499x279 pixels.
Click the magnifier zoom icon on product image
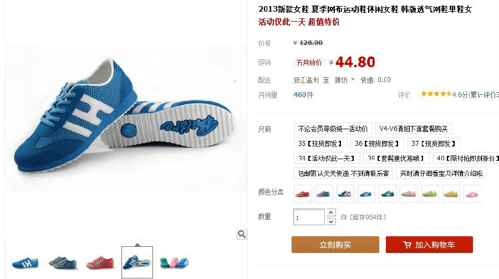pyautogui.click(x=242, y=234)
